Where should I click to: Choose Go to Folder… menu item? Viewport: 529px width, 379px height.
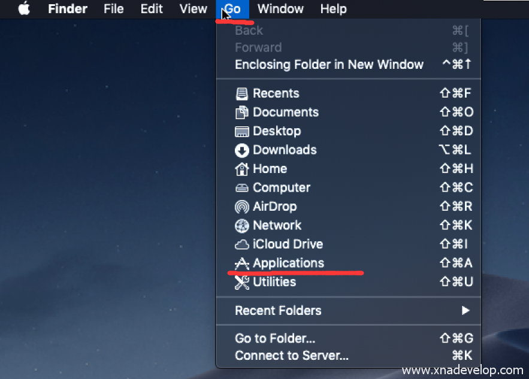[x=275, y=338]
